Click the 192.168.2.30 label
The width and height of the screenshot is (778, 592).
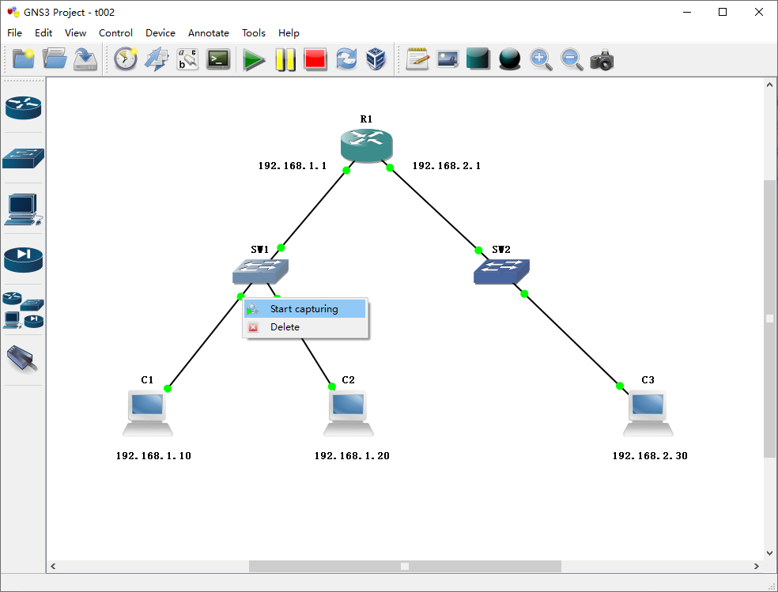pyautogui.click(x=650, y=455)
